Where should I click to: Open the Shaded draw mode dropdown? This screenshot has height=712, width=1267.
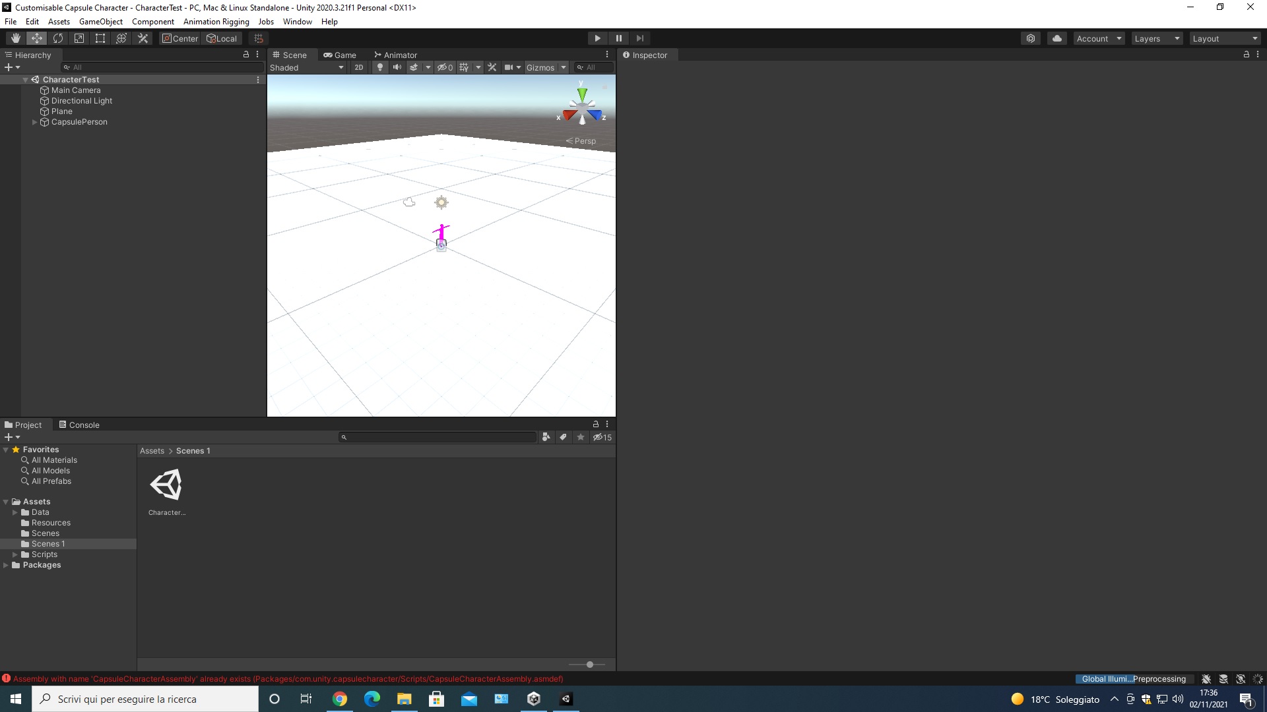point(307,67)
